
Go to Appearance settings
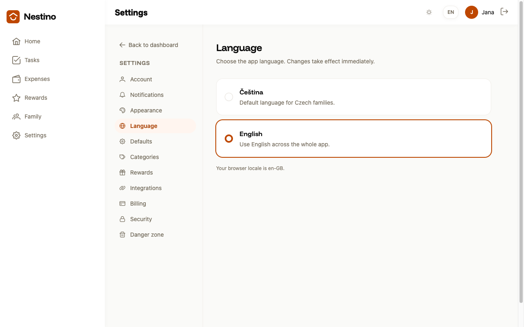pos(156,110)
